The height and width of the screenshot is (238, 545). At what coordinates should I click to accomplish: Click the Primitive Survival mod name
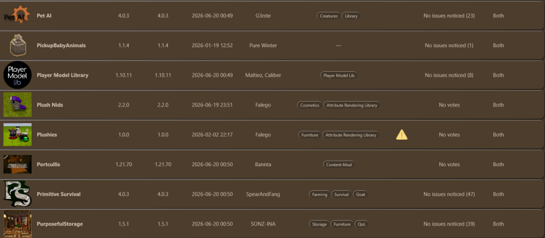pos(58,194)
